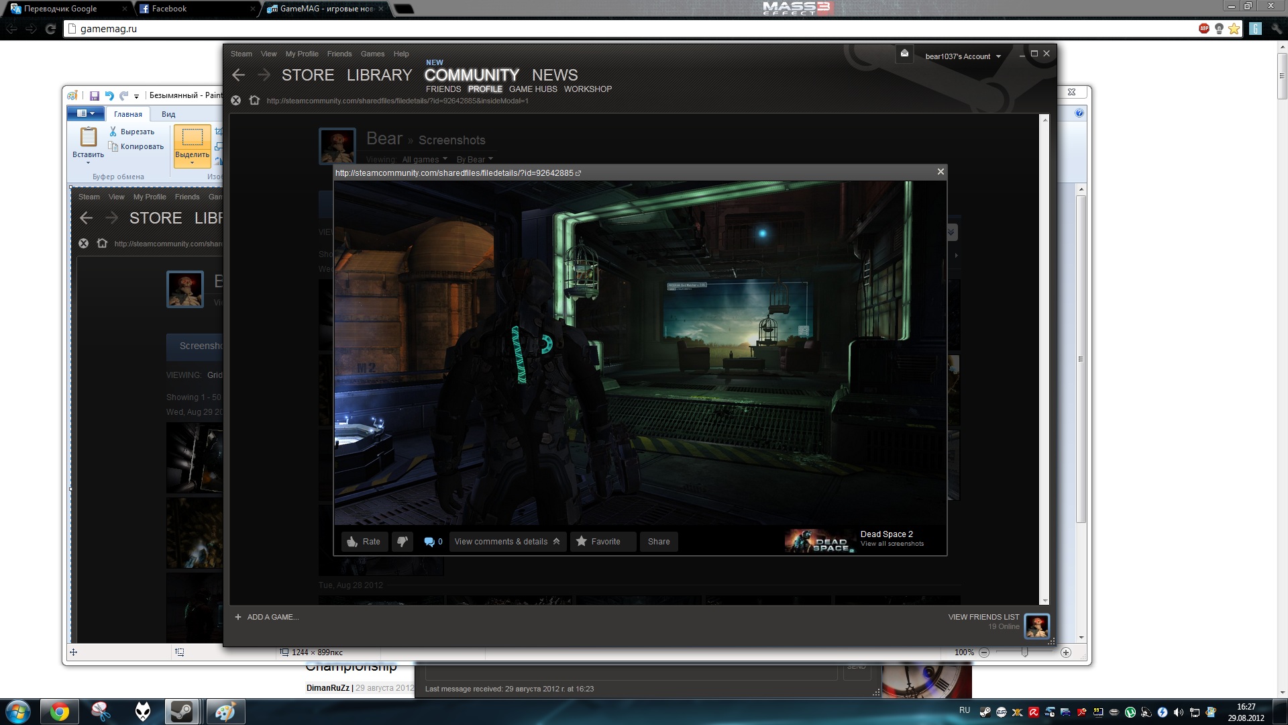This screenshot has height=725, width=1288.
Task: Open the Windows Start menu
Action: 18,712
